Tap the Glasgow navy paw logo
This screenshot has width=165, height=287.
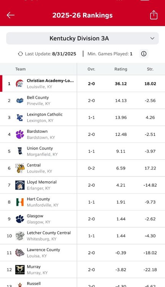[x=20, y=219]
